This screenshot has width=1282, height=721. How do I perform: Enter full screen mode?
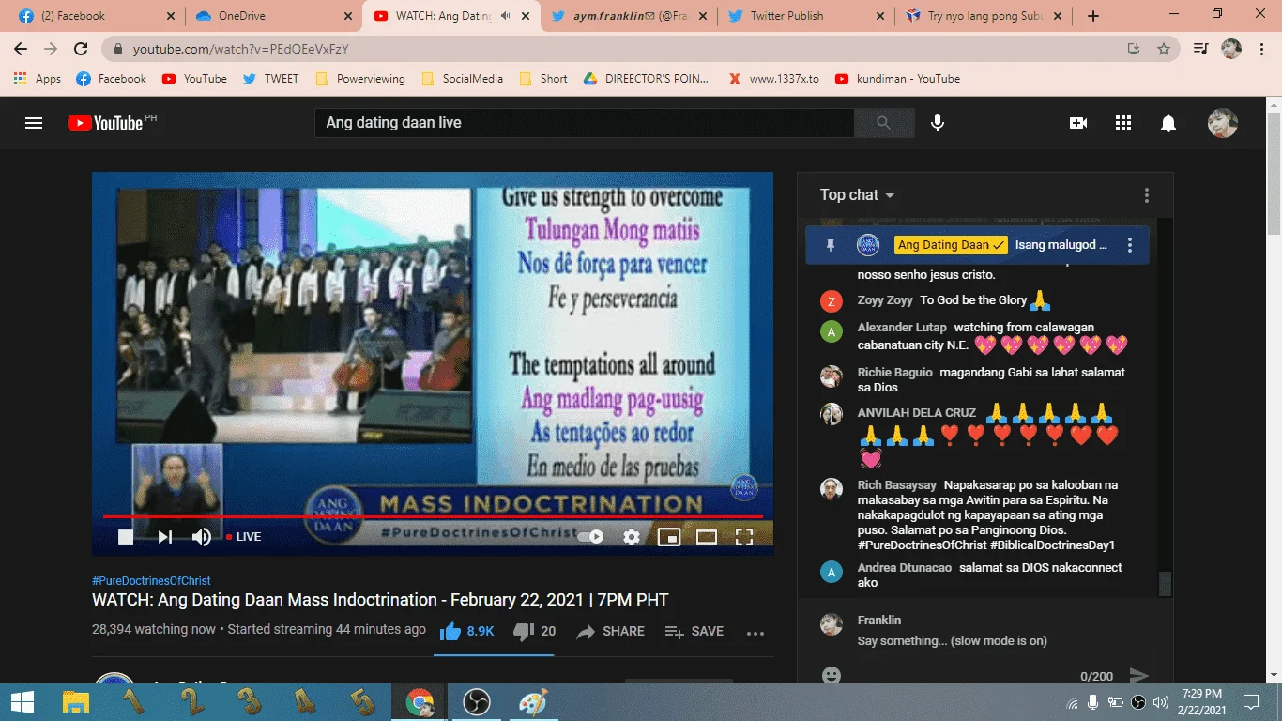(x=744, y=537)
